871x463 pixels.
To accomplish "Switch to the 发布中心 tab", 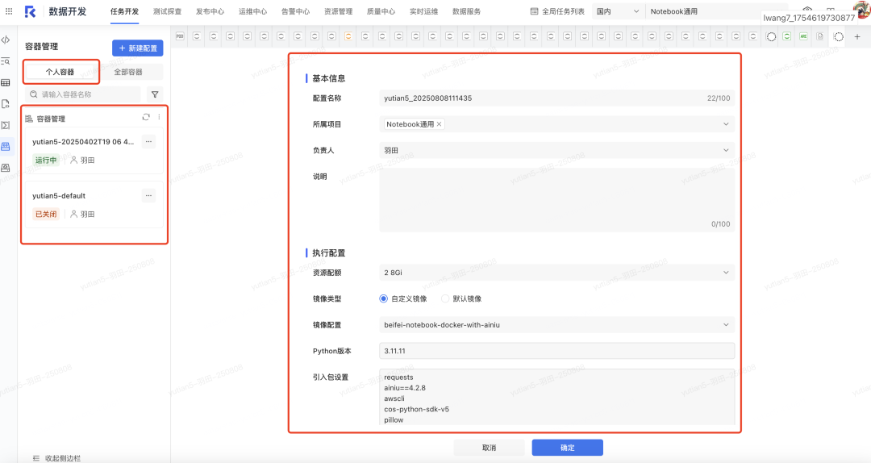I will (210, 11).
